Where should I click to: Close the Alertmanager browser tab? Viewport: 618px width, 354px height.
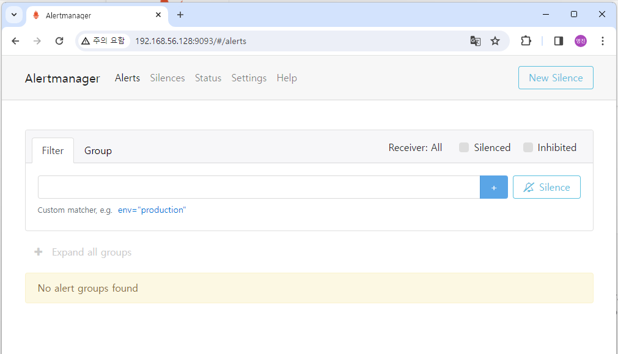(x=158, y=15)
